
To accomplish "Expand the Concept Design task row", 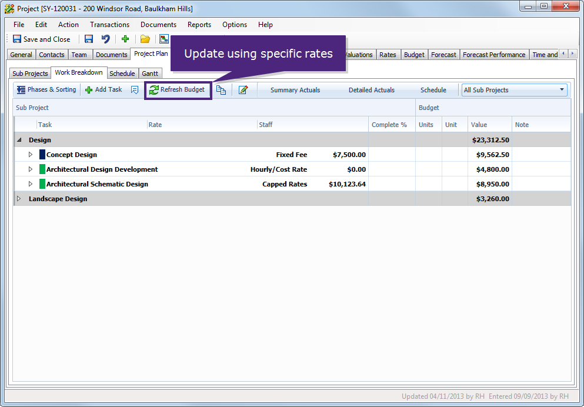I will 31,155.
